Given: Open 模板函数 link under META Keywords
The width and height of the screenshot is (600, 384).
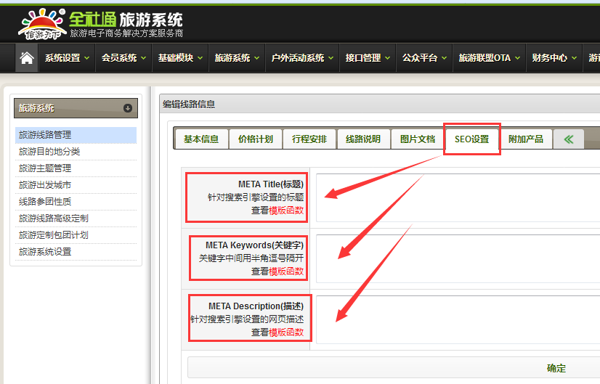Looking at the screenshot, I should coord(286,271).
